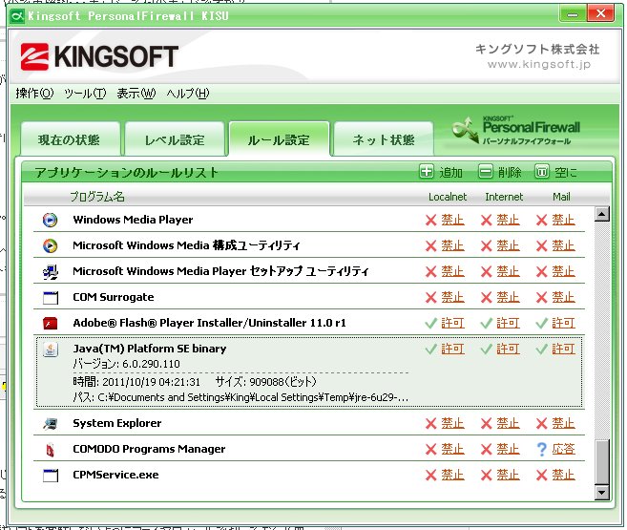Open the www.kingsoft.jp link
The image size is (627, 530).
pos(538,64)
